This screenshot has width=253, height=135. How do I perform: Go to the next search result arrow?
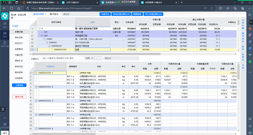[100, 58]
